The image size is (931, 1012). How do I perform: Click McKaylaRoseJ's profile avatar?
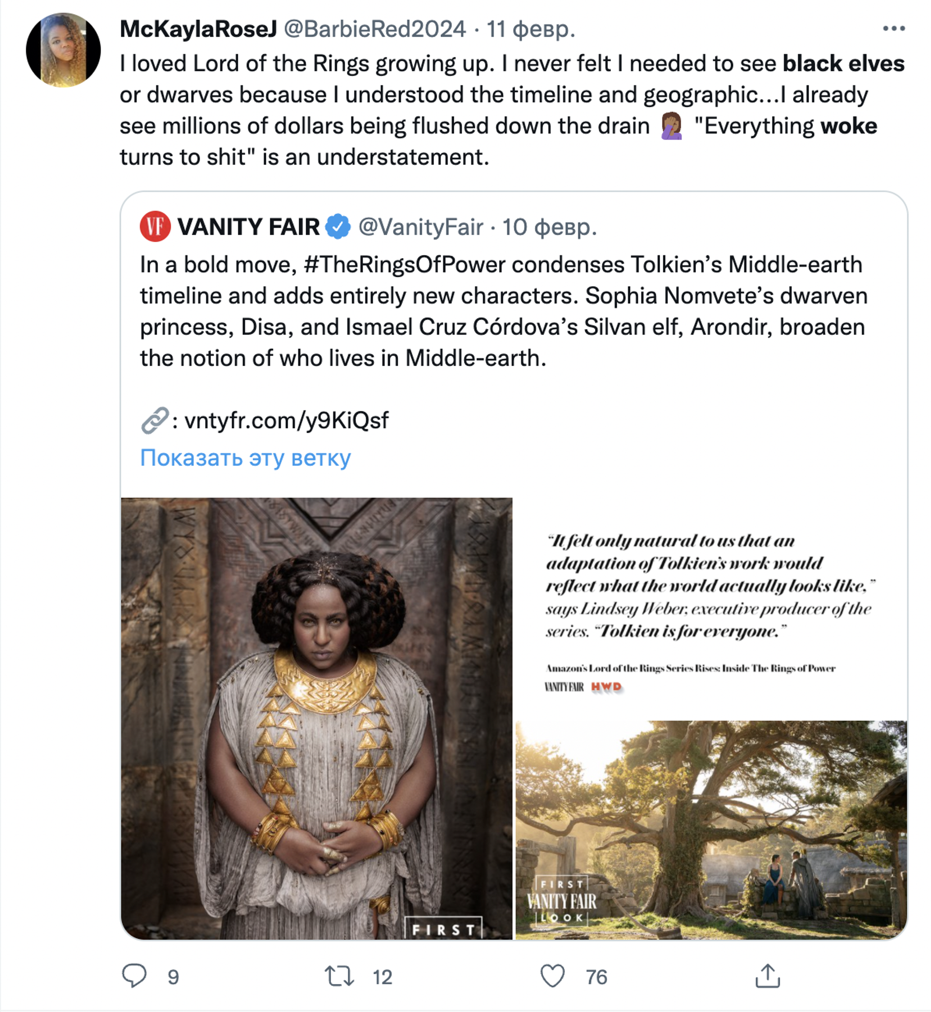tap(64, 50)
